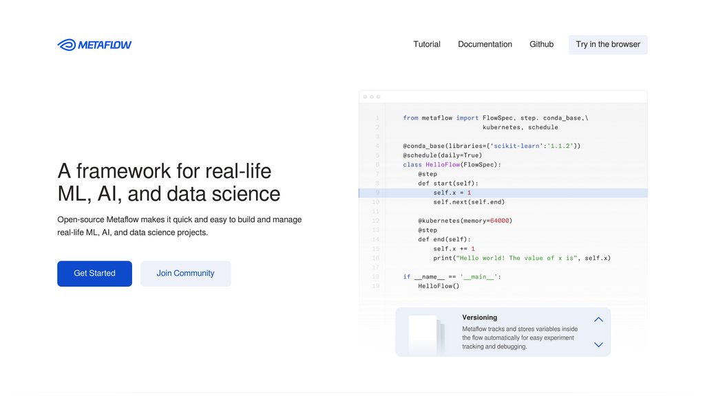Click the window dots on code panel
The image size is (705, 396).
tap(370, 97)
